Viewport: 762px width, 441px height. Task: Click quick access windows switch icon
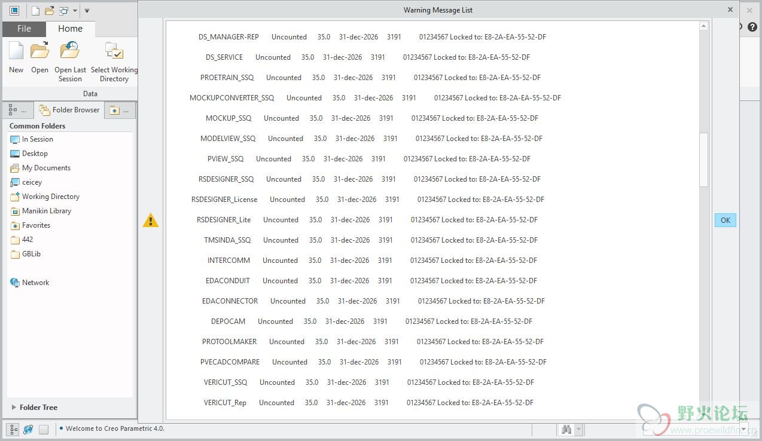[63, 10]
